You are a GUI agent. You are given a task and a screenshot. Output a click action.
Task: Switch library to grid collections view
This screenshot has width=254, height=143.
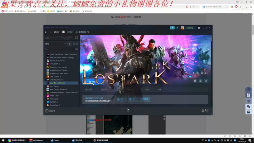point(77,38)
